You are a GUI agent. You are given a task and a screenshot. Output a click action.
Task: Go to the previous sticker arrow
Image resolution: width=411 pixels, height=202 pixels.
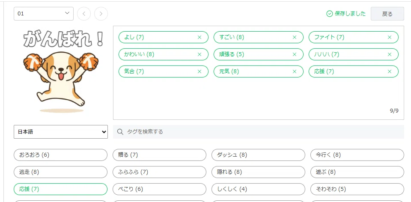pos(84,14)
